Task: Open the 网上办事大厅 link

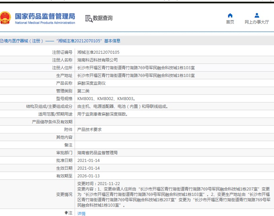Action: click(257, 22)
